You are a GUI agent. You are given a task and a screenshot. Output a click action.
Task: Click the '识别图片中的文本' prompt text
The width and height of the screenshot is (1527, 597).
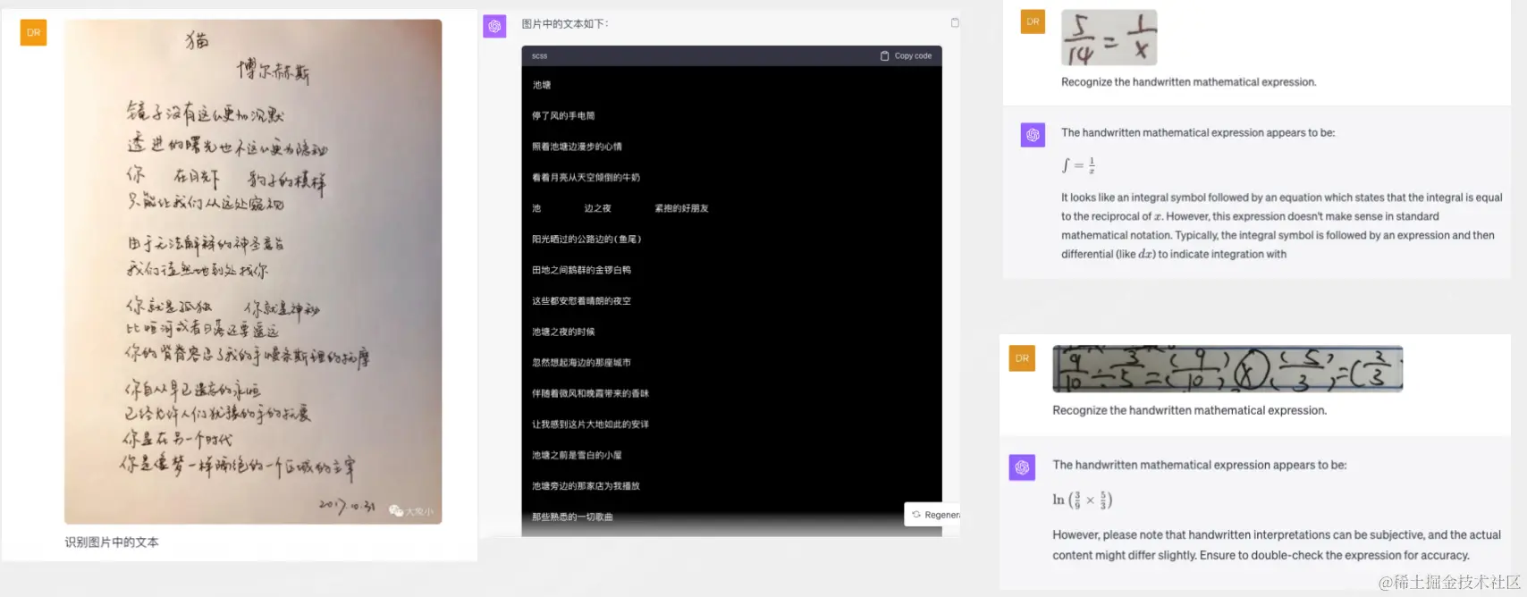[x=112, y=542]
